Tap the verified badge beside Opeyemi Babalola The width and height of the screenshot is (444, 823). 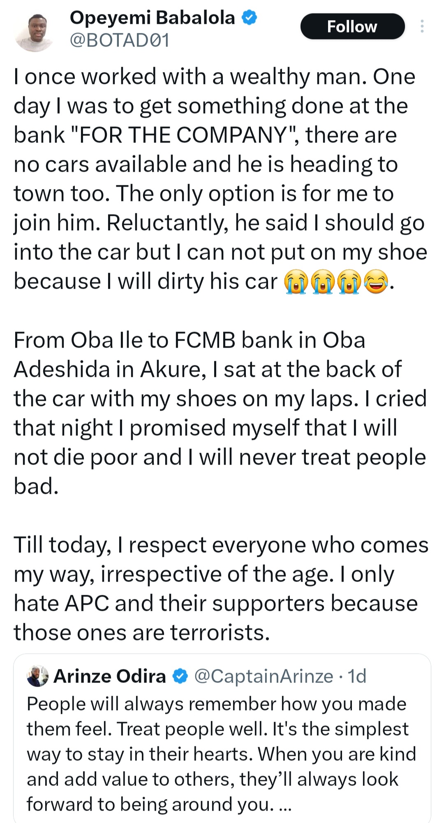coord(249,18)
